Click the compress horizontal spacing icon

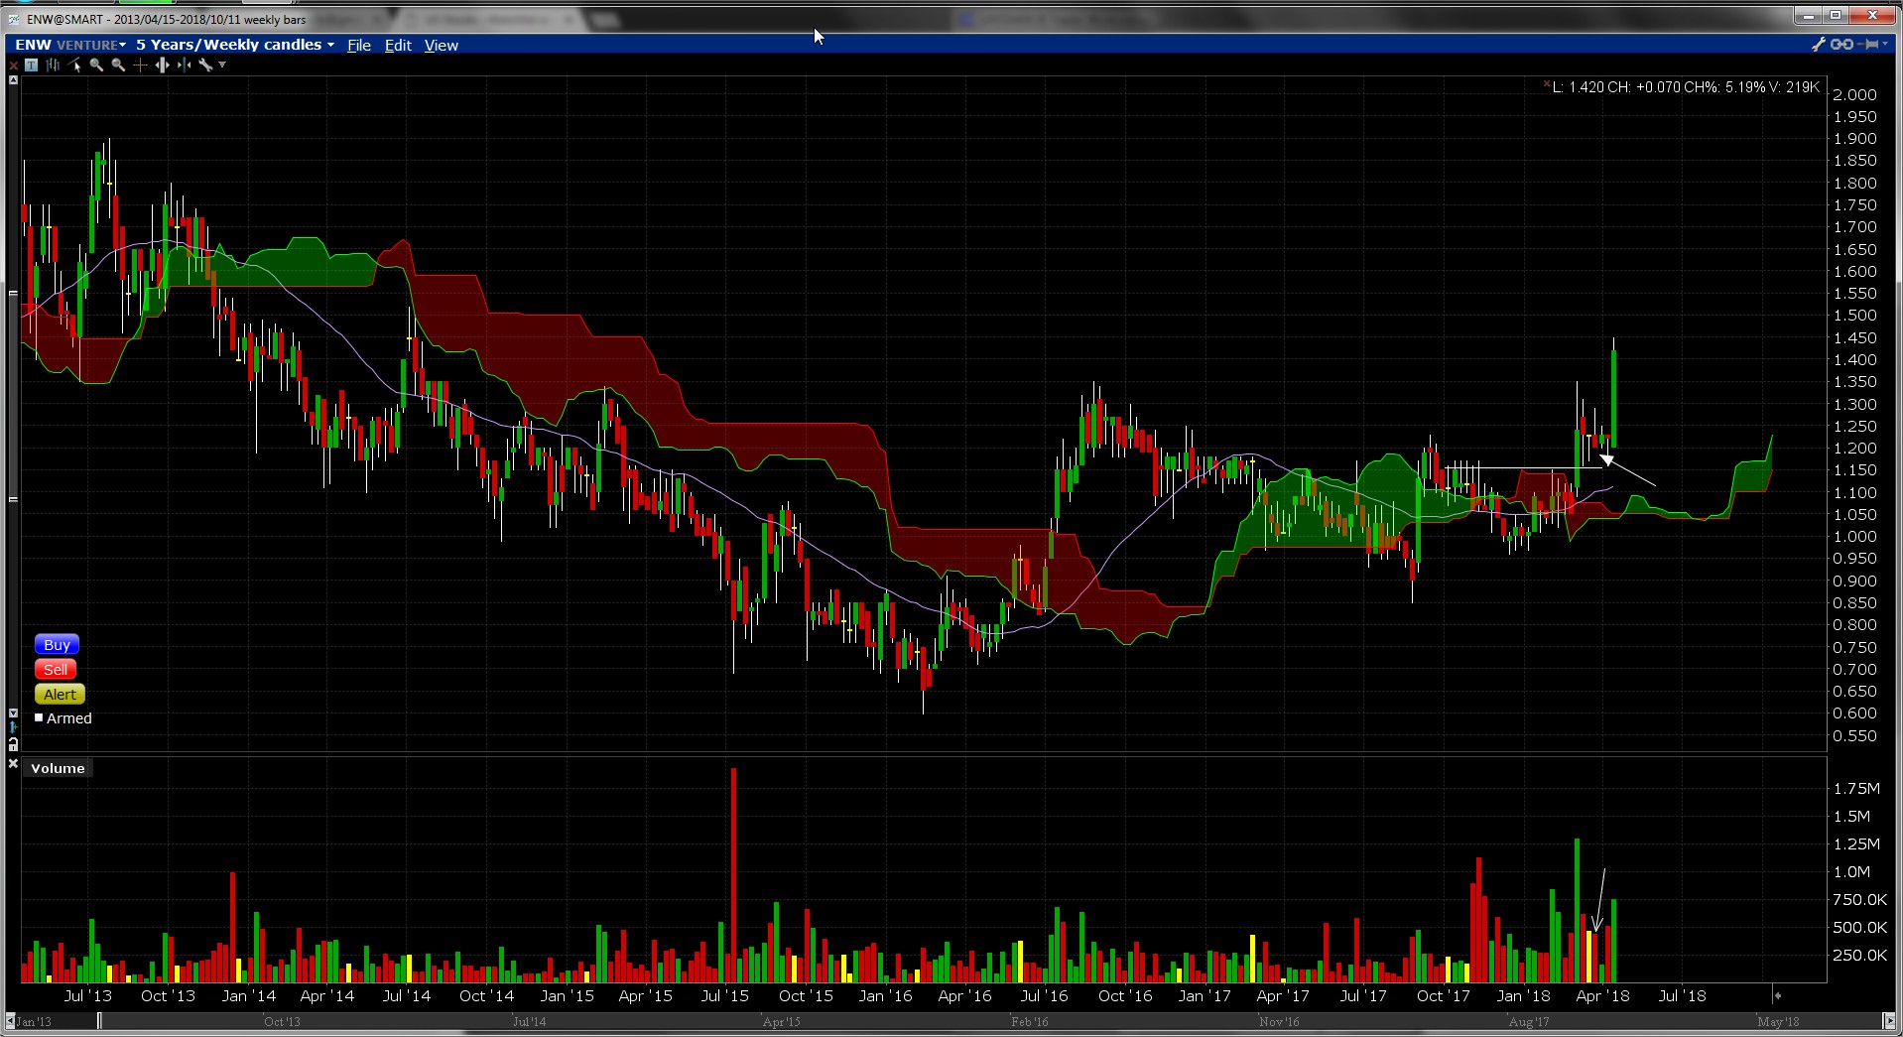click(x=184, y=65)
